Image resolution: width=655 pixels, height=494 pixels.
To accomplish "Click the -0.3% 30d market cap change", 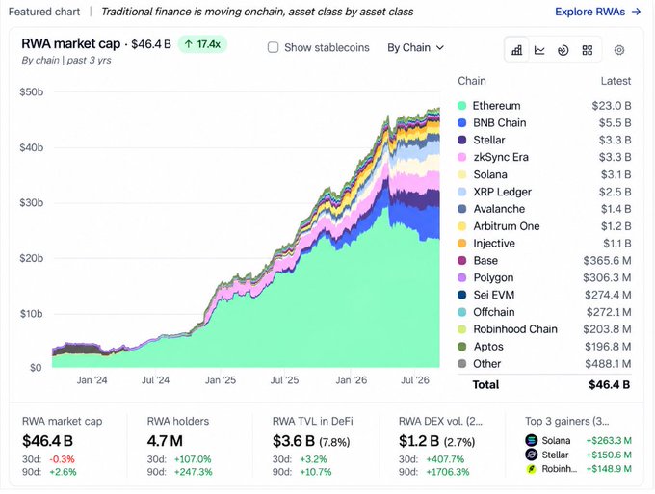I will click(x=62, y=459).
